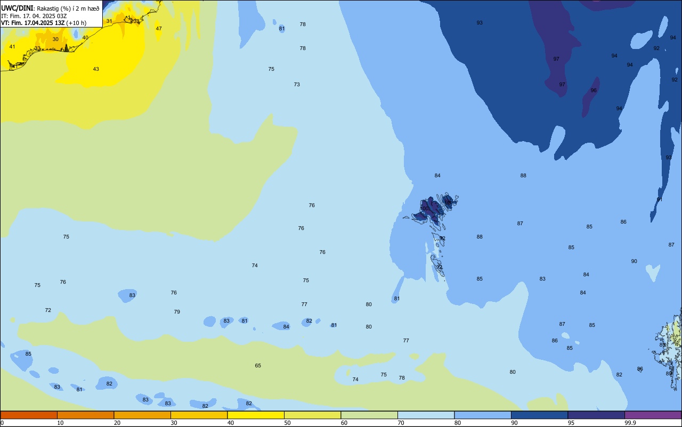Click the 40 value near the coastline

[x=85, y=38]
